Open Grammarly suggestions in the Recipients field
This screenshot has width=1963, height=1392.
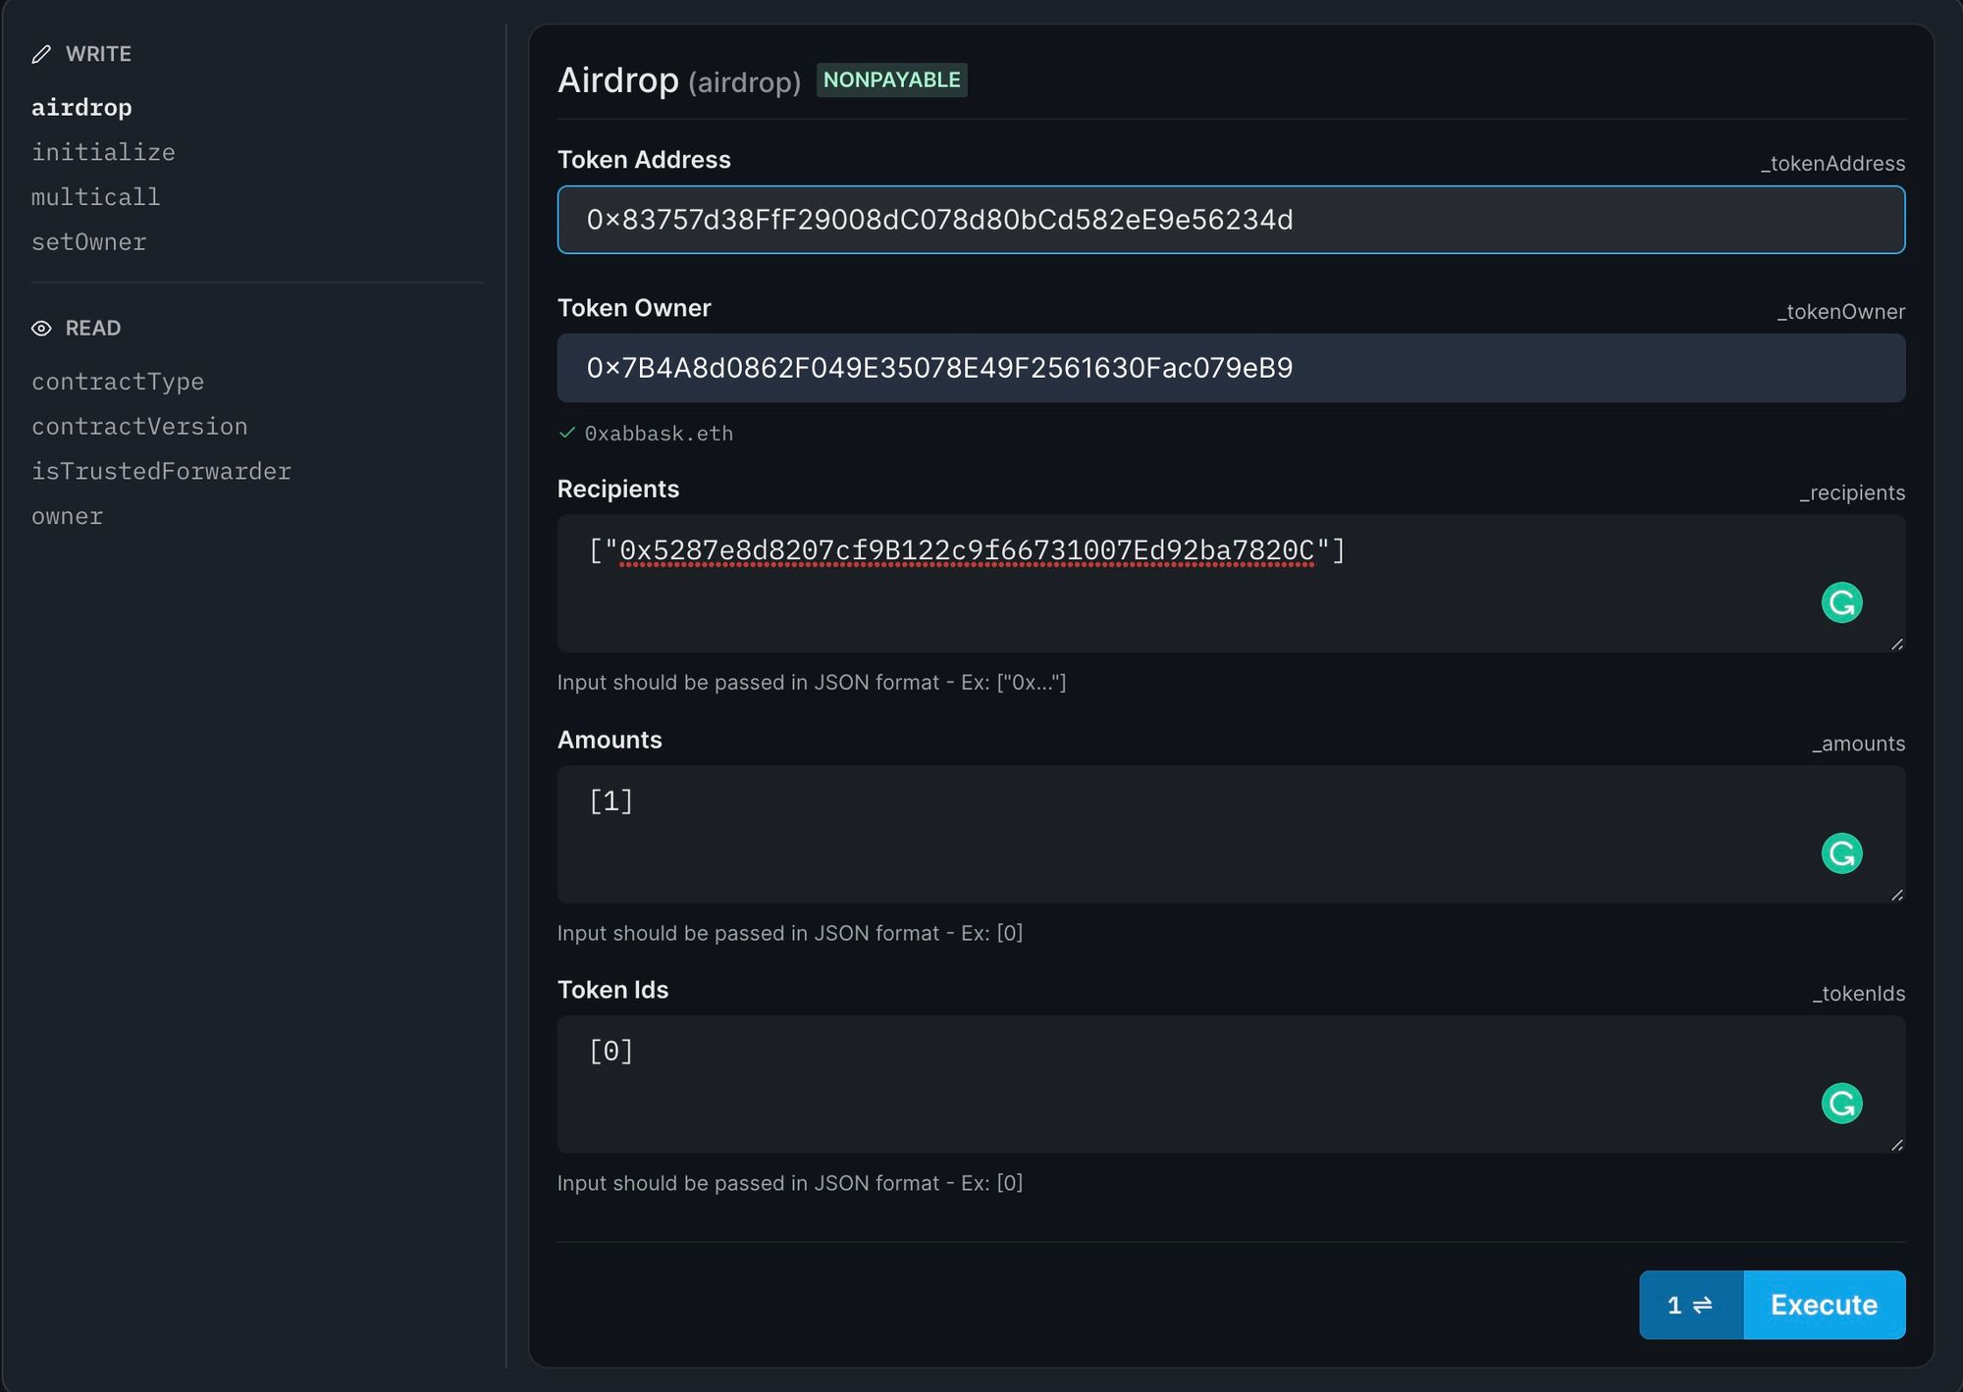(1840, 603)
